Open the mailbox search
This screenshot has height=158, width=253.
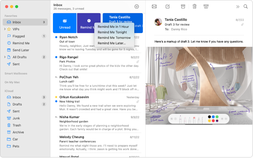[245, 6]
